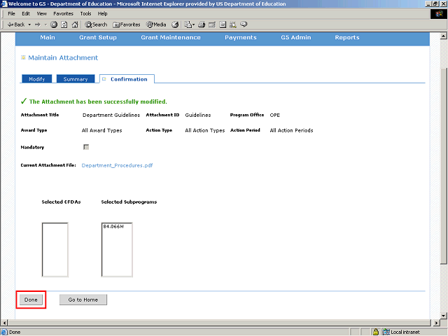Screen dimensions: 448x336
Task: Open the Edit menu
Action: coord(26,14)
